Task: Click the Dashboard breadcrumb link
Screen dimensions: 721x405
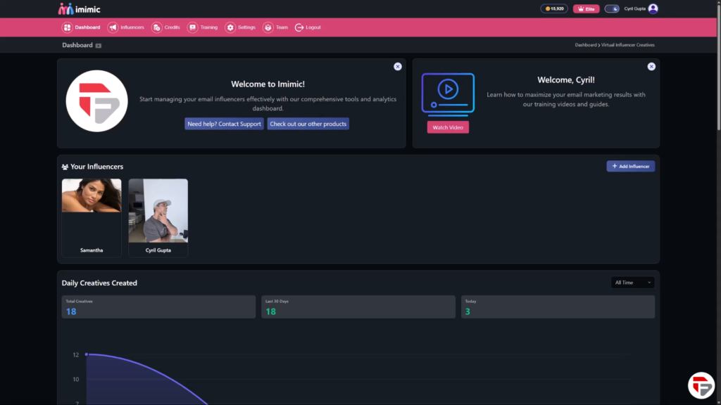Action: (585, 45)
